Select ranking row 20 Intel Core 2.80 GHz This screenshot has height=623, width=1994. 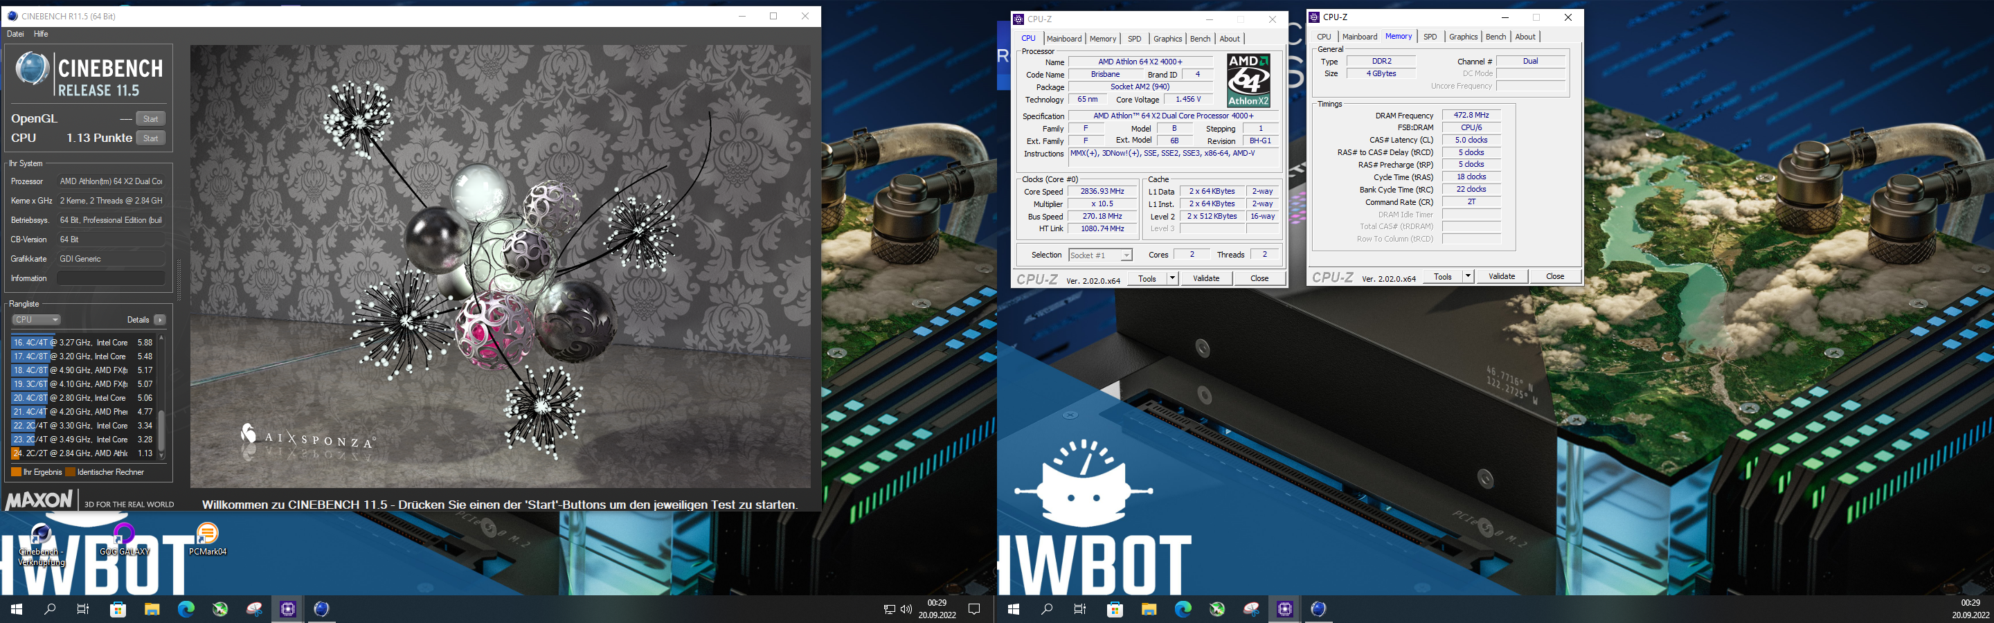83,398
